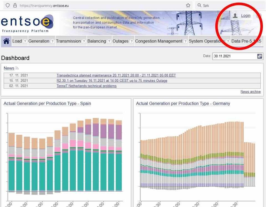Open the Generation menu
This screenshot has width=266, height=207.
click(39, 41)
